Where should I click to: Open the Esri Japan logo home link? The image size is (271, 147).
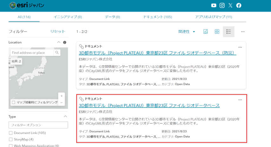click(27, 5)
